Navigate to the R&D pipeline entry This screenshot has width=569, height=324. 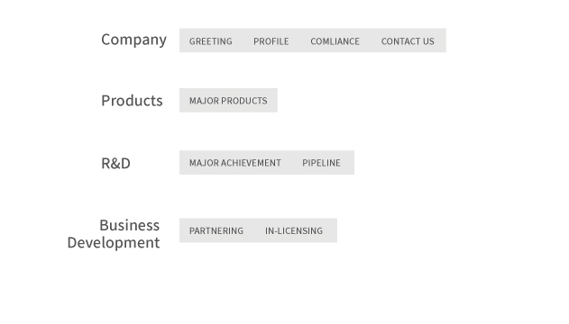(321, 163)
